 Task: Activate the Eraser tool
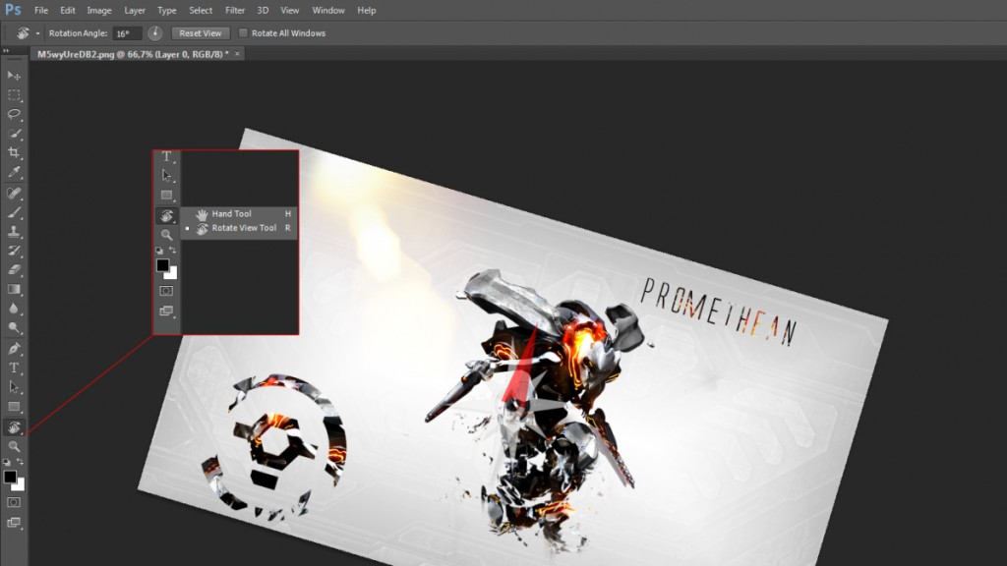point(14,270)
